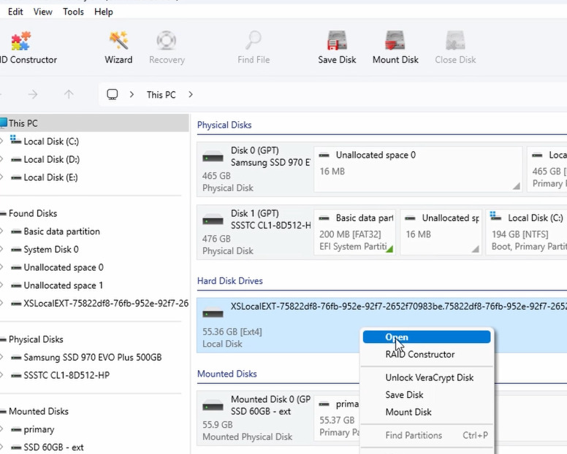The width and height of the screenshot is (567, 454).
Task: Click the up-one-level arrow
Action: [69, 95]
